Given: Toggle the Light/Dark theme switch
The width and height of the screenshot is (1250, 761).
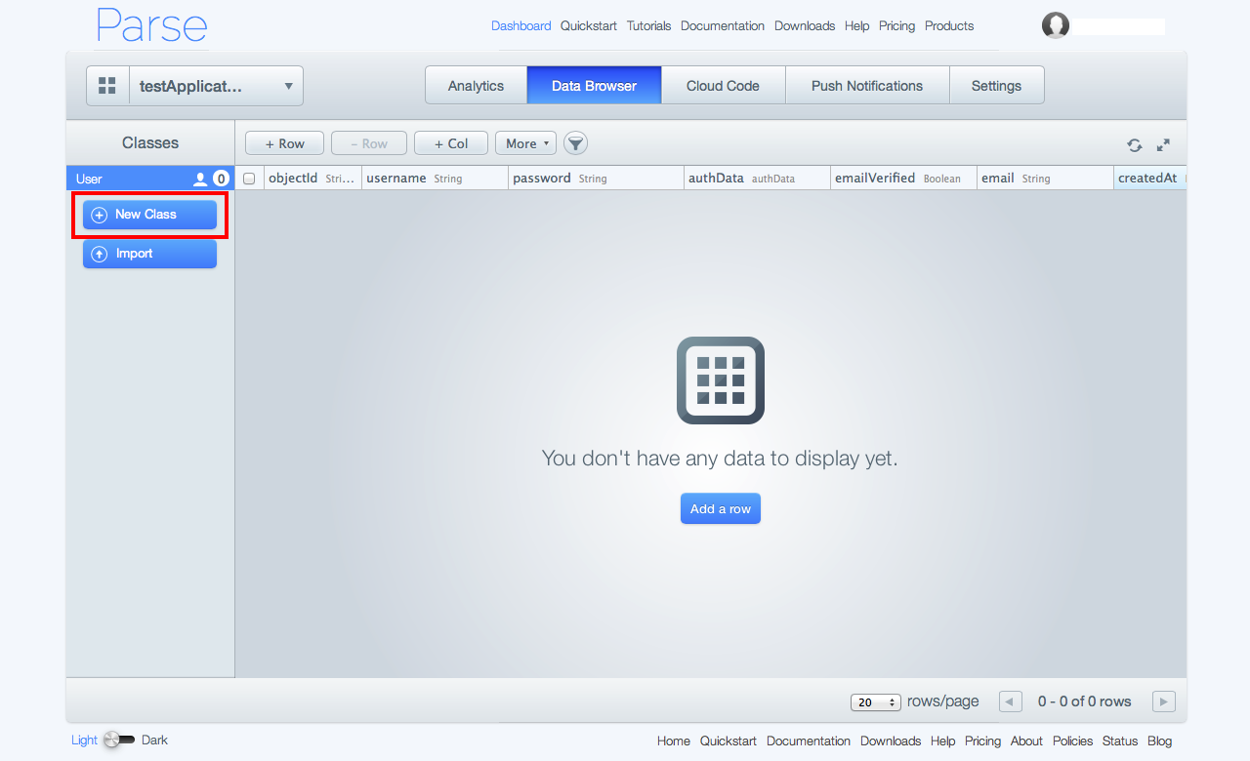Looking at the screenshot, I should pyautogui.click(x=119, y=741).
